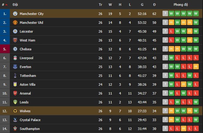Click the Chelsea club crest icon

(x=15, y=49)
